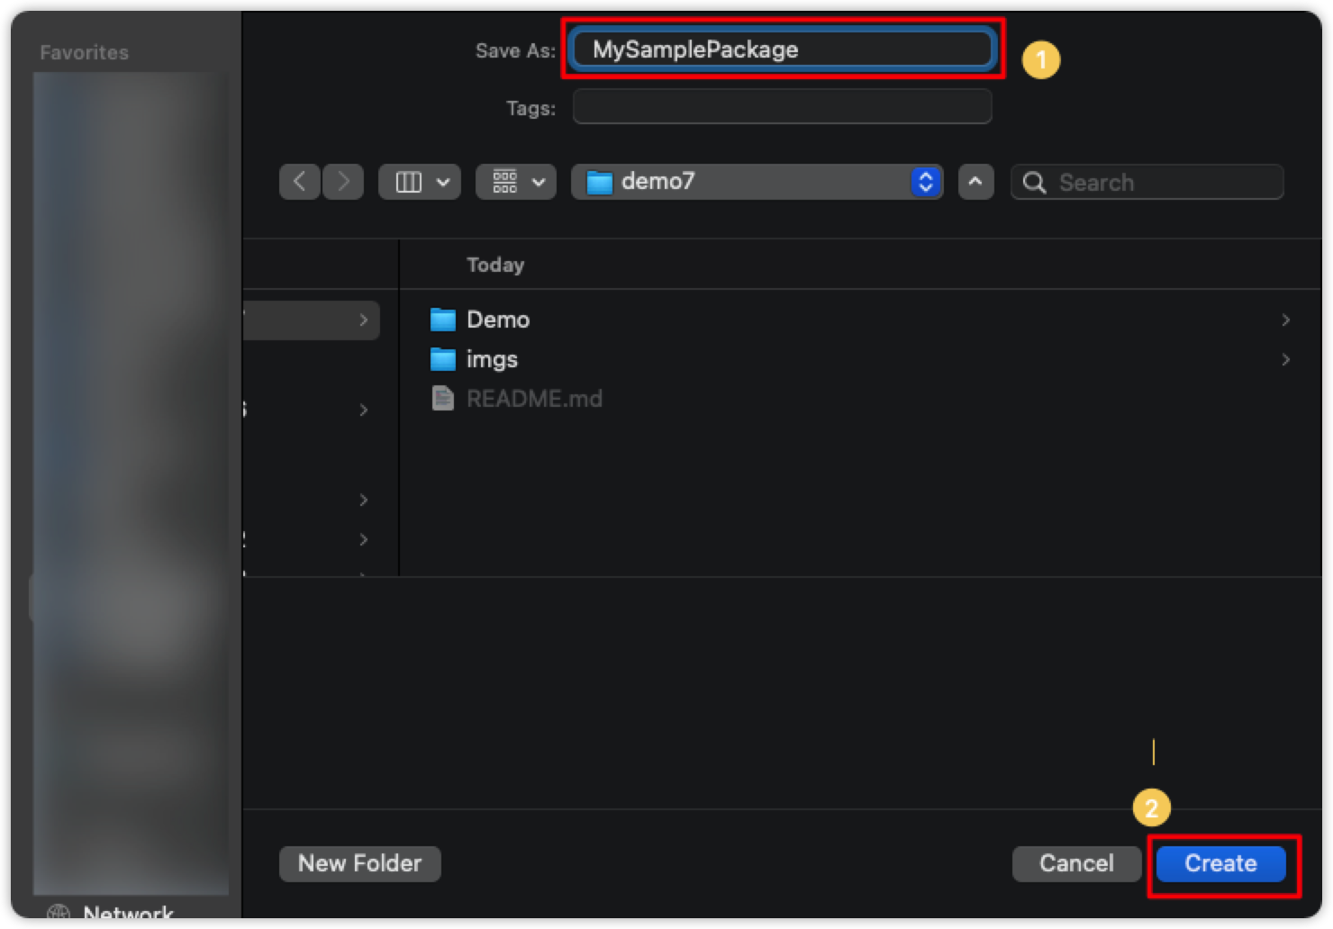The height and width of the screenshot is (929, 1333).
Task: Click the Tags input field
Action: tap(782, 107)
